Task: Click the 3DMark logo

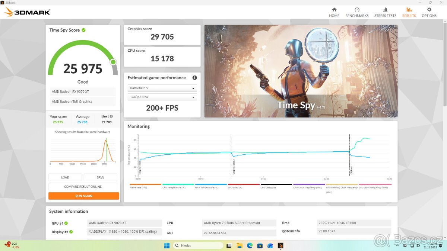Action: (x=26, y=12)
